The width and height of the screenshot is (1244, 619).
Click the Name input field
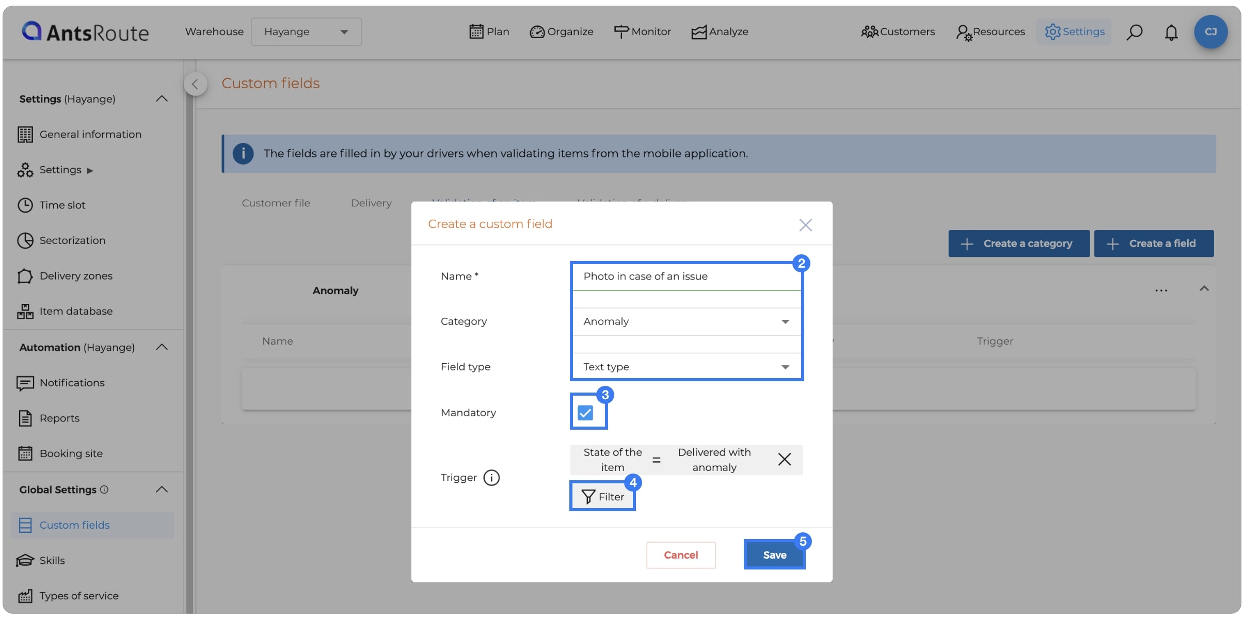(687, 276)
